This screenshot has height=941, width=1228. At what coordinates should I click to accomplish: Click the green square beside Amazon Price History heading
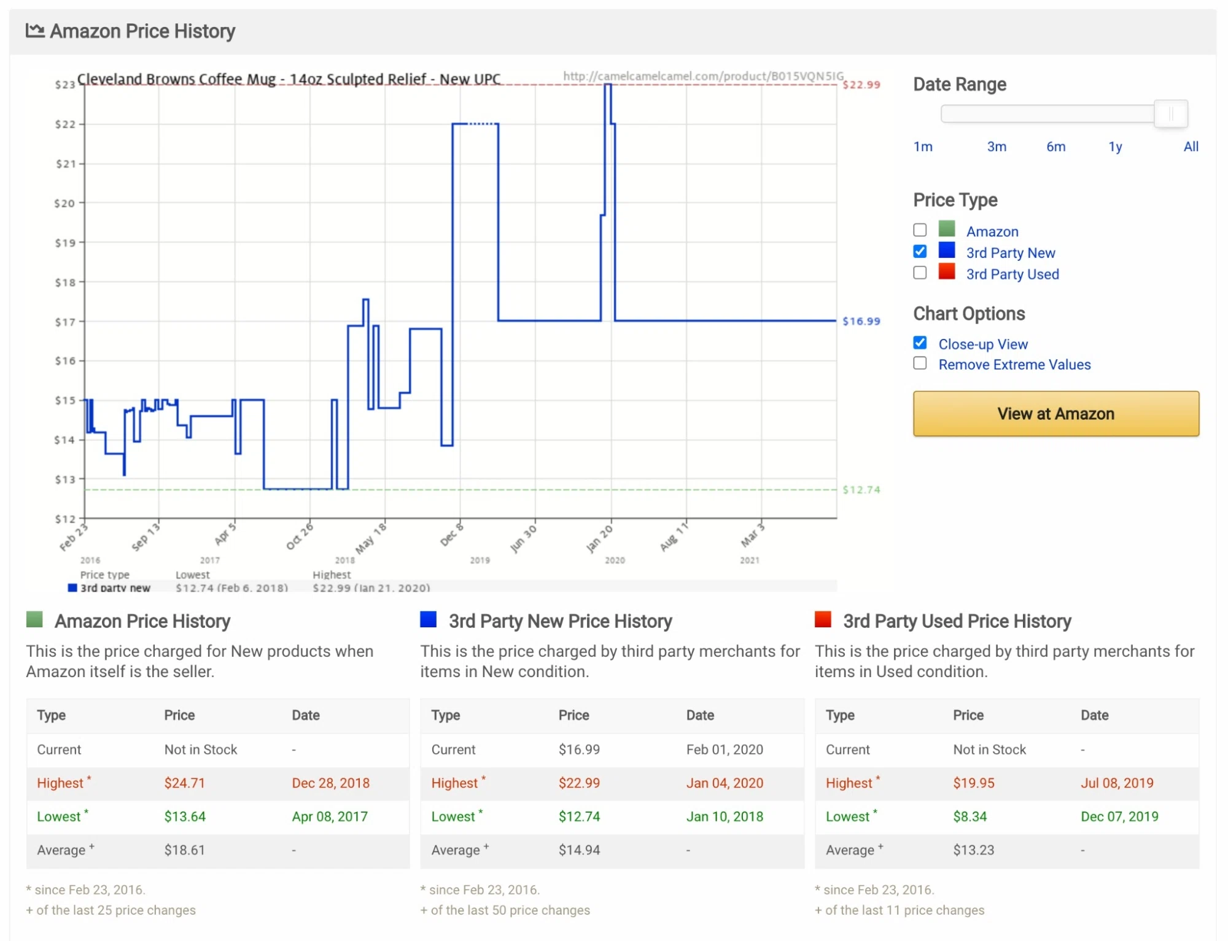click(x=35, y=621)
